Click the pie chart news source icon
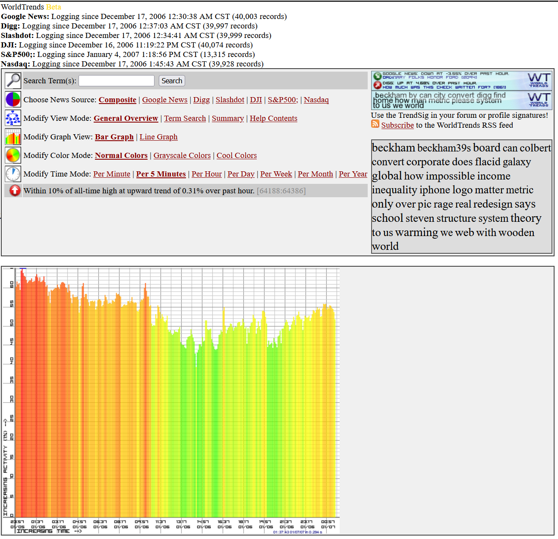 coord(13,99)
